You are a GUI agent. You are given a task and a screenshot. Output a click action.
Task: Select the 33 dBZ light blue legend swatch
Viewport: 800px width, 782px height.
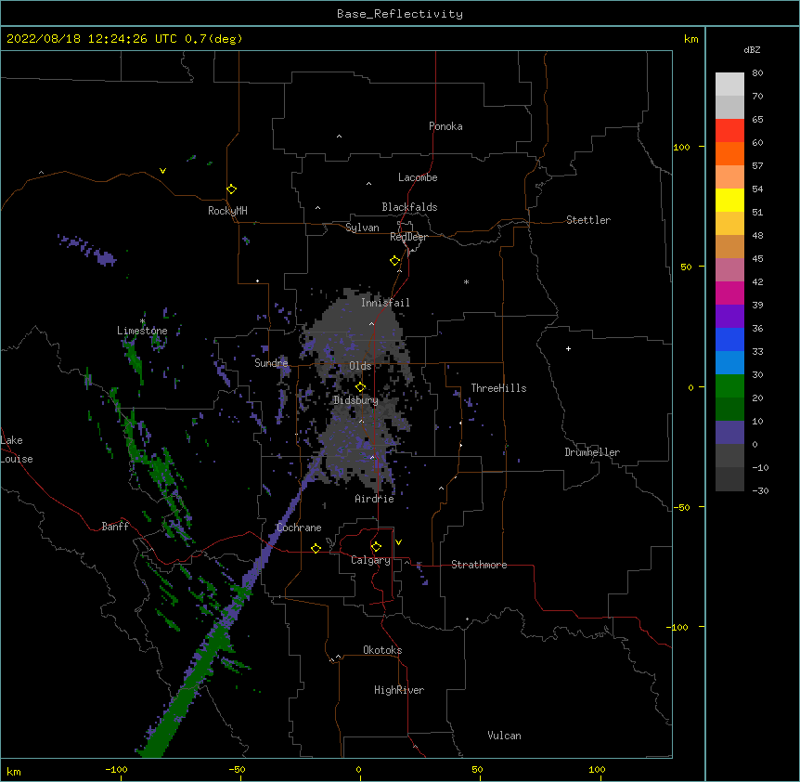coord(729,363)
